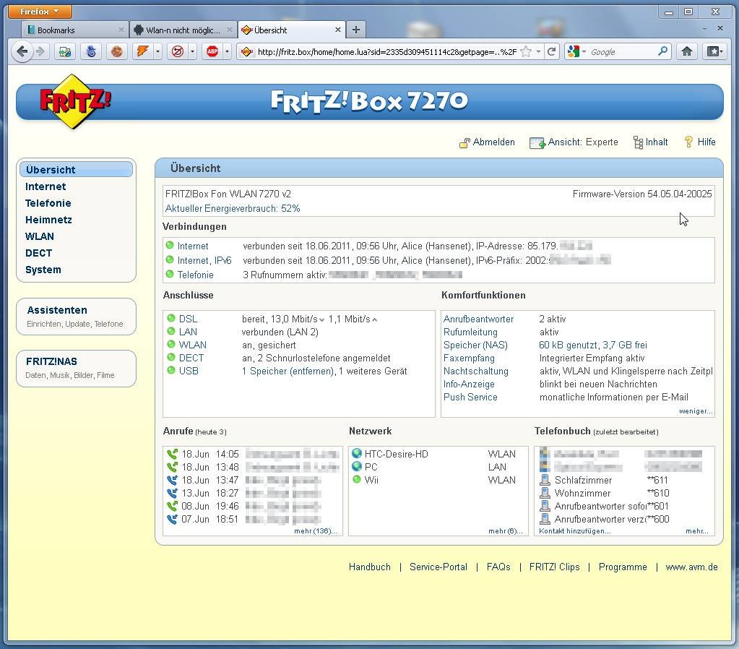Screen dimensions: 739x649
Task: Open new tab with plus button
Action: [356, 30]
